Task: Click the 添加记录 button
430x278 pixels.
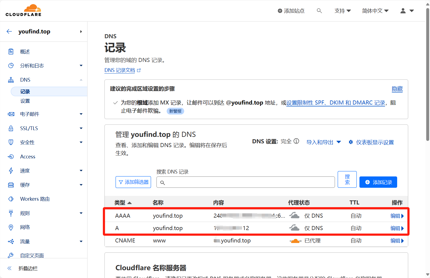Action: point(378,182)
